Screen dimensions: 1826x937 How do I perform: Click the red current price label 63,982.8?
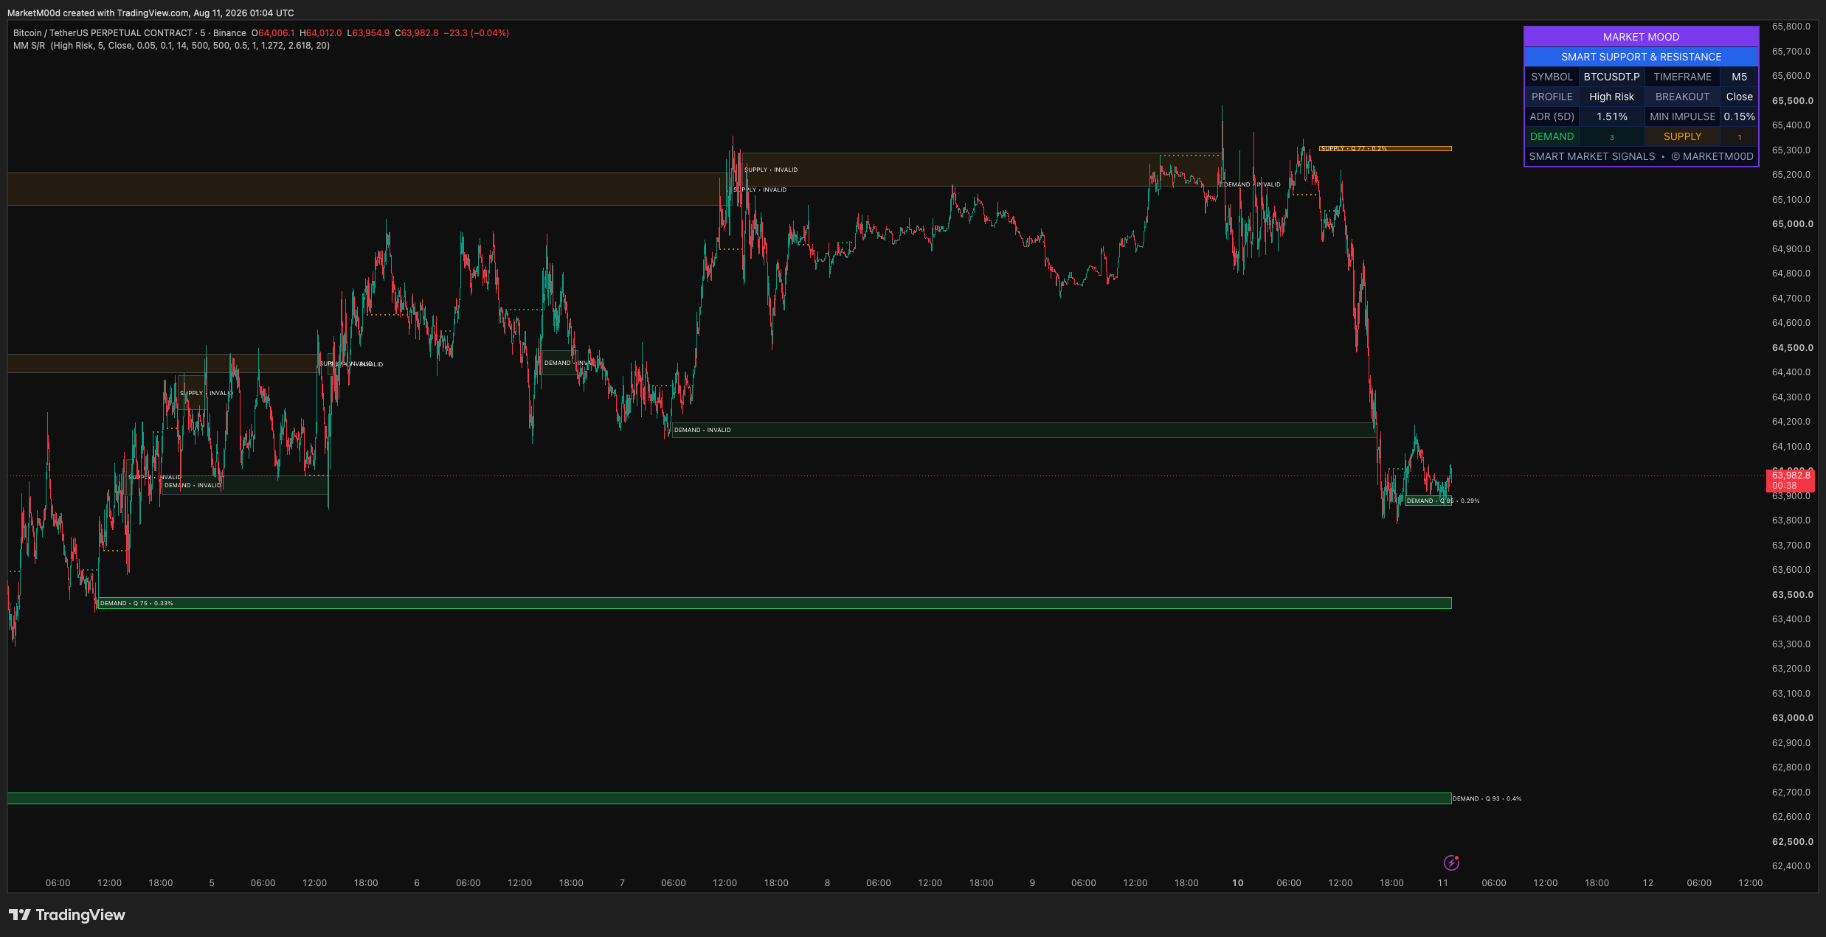(x=1791, y=480)
